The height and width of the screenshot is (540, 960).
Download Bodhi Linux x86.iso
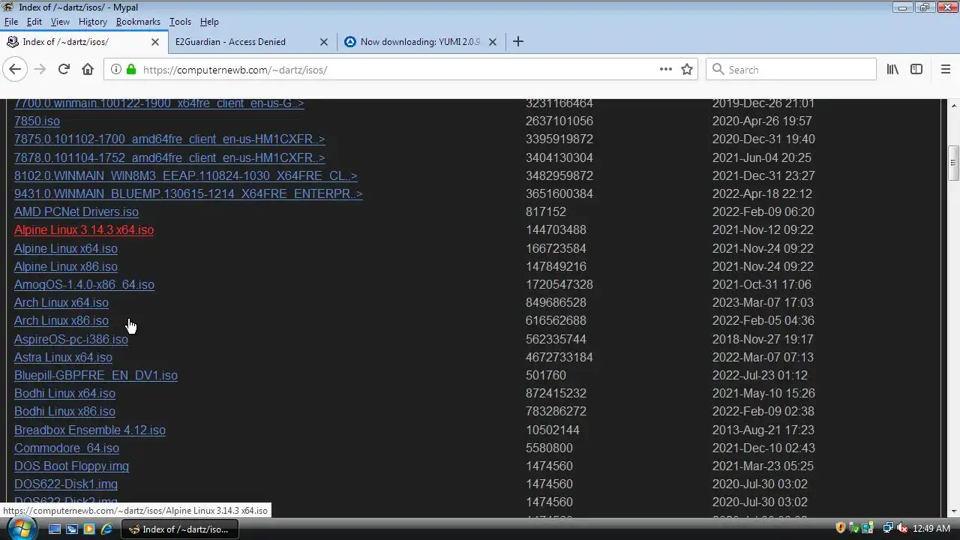64,411
